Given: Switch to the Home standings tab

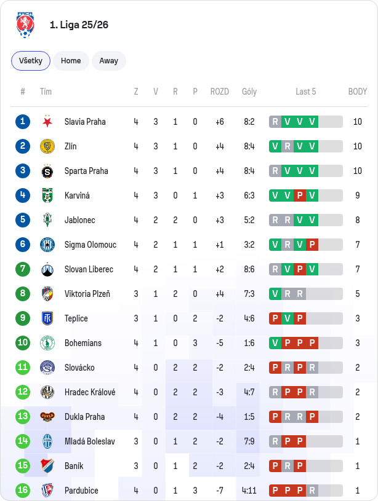Looking at the screenshot, I should (71, 61).
